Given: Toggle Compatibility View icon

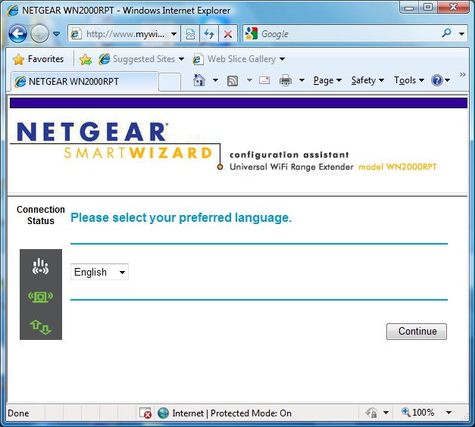Looking at the screenshot, I should tap(190, 34).
